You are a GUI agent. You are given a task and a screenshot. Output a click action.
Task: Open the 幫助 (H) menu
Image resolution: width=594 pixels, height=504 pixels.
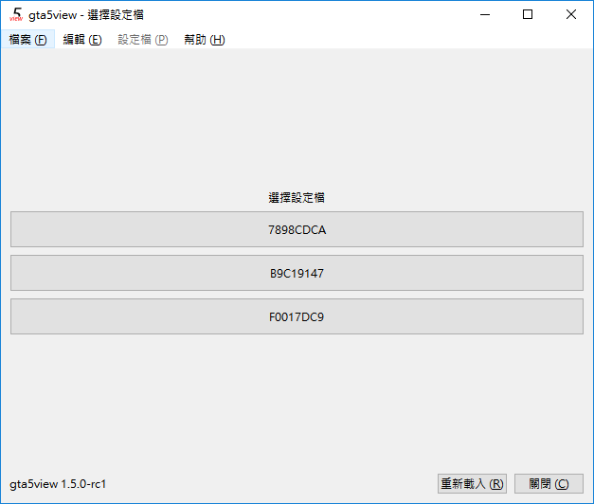205,40
